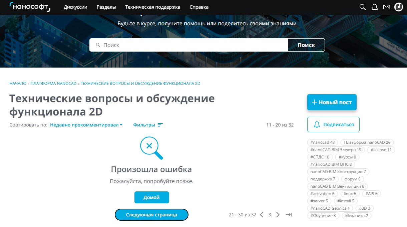Go to previous page arrow in pagination
407x227 pixels.
point(262,215)
